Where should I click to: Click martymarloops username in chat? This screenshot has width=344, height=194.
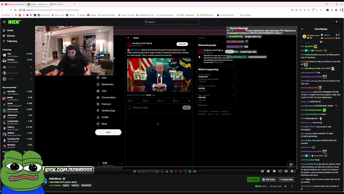click(315, 110)
